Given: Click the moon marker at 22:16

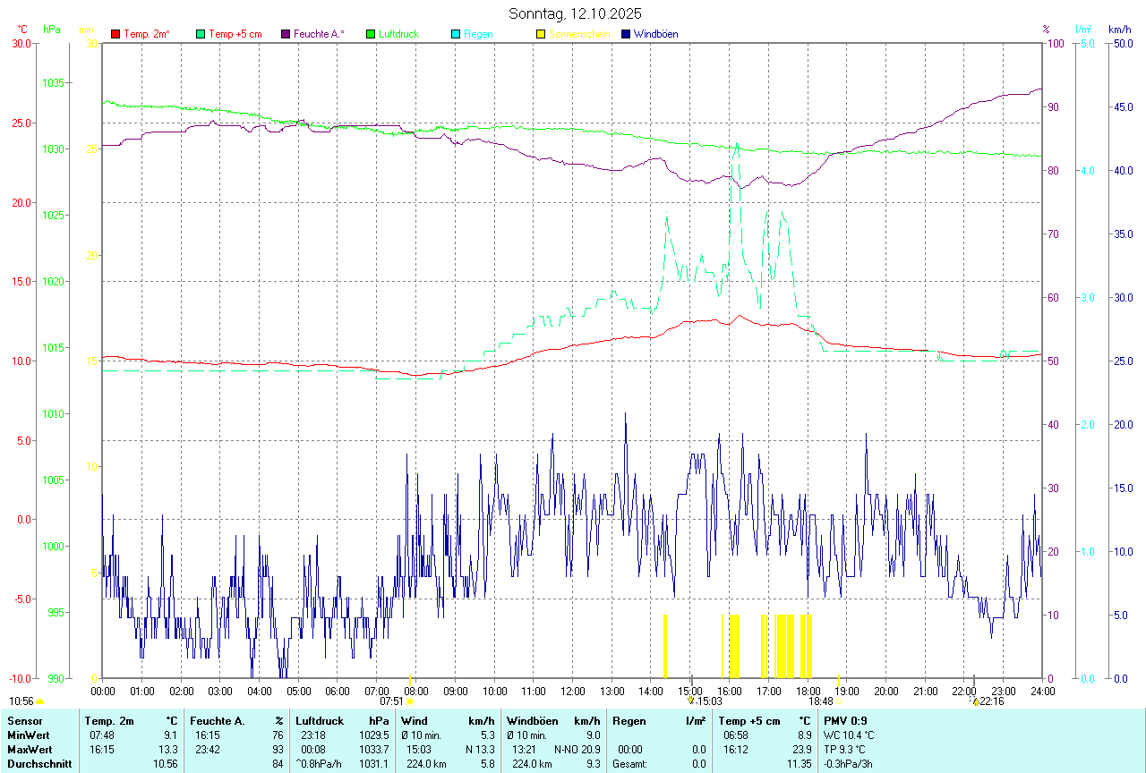Looking at the screenshot, I should point(975,702).
